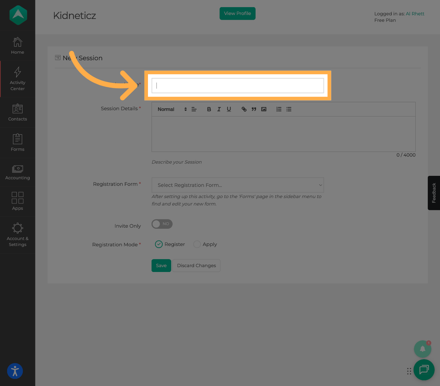
Task: Insert a hyperlink in the Session Details editor
Action: [244, 109]
